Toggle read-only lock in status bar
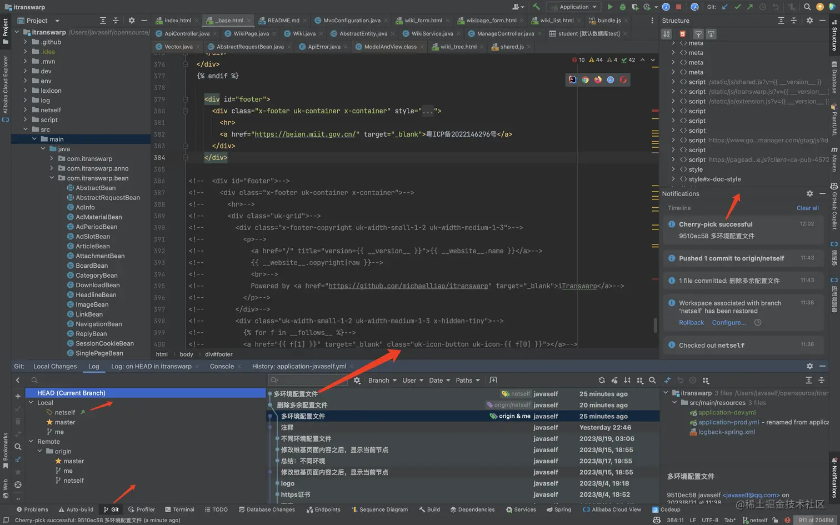This screenshot has height=525, width=840. point(776,521)
